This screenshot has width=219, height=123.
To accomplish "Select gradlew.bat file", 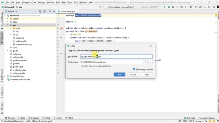I will tap(17, 67).
